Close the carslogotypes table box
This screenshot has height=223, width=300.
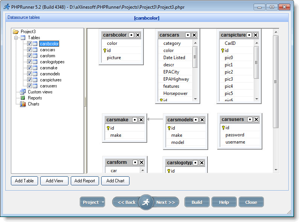point(202,163)
